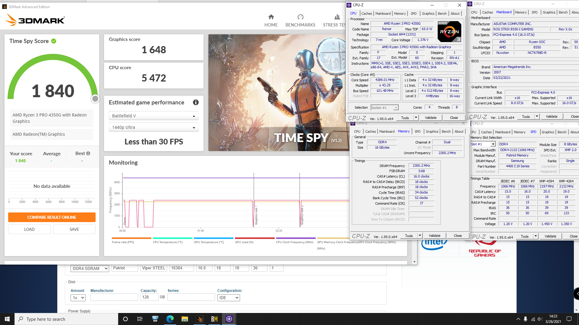Click Validate in CPU-Z CPU window
Viewport: 579px width, 325px height.
pyautogui.click(x=431, y=118)
